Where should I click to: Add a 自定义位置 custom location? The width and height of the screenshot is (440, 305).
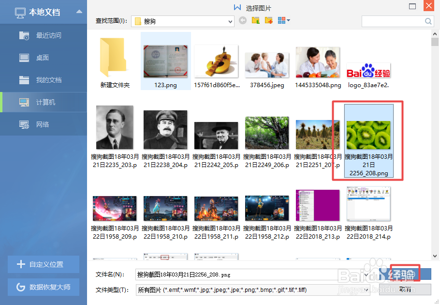[x=44, y=264]
